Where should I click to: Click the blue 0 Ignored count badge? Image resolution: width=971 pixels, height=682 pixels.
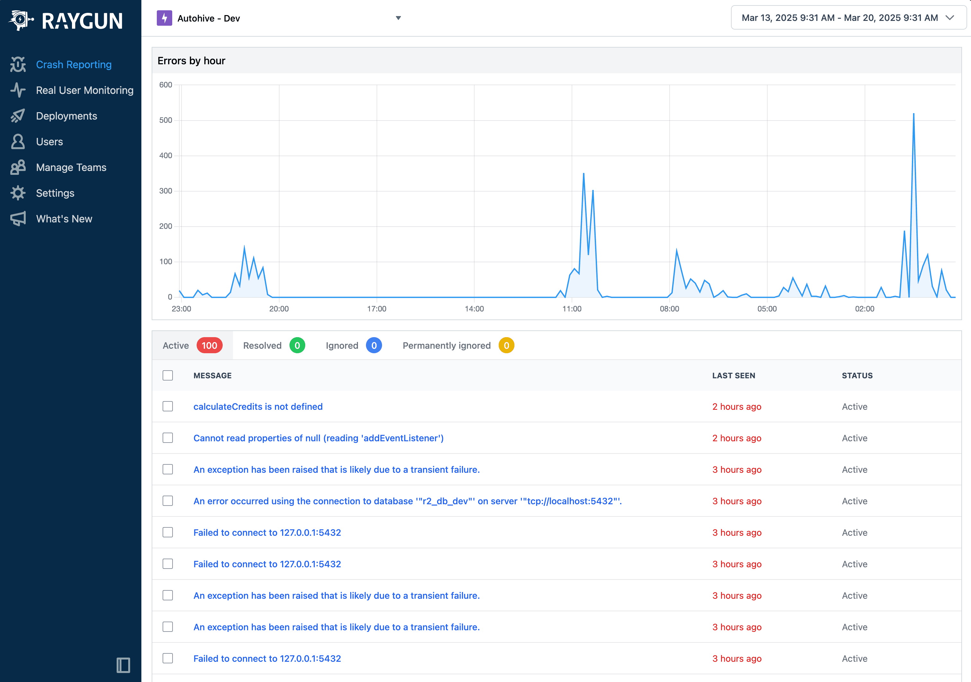click(374, 345)
